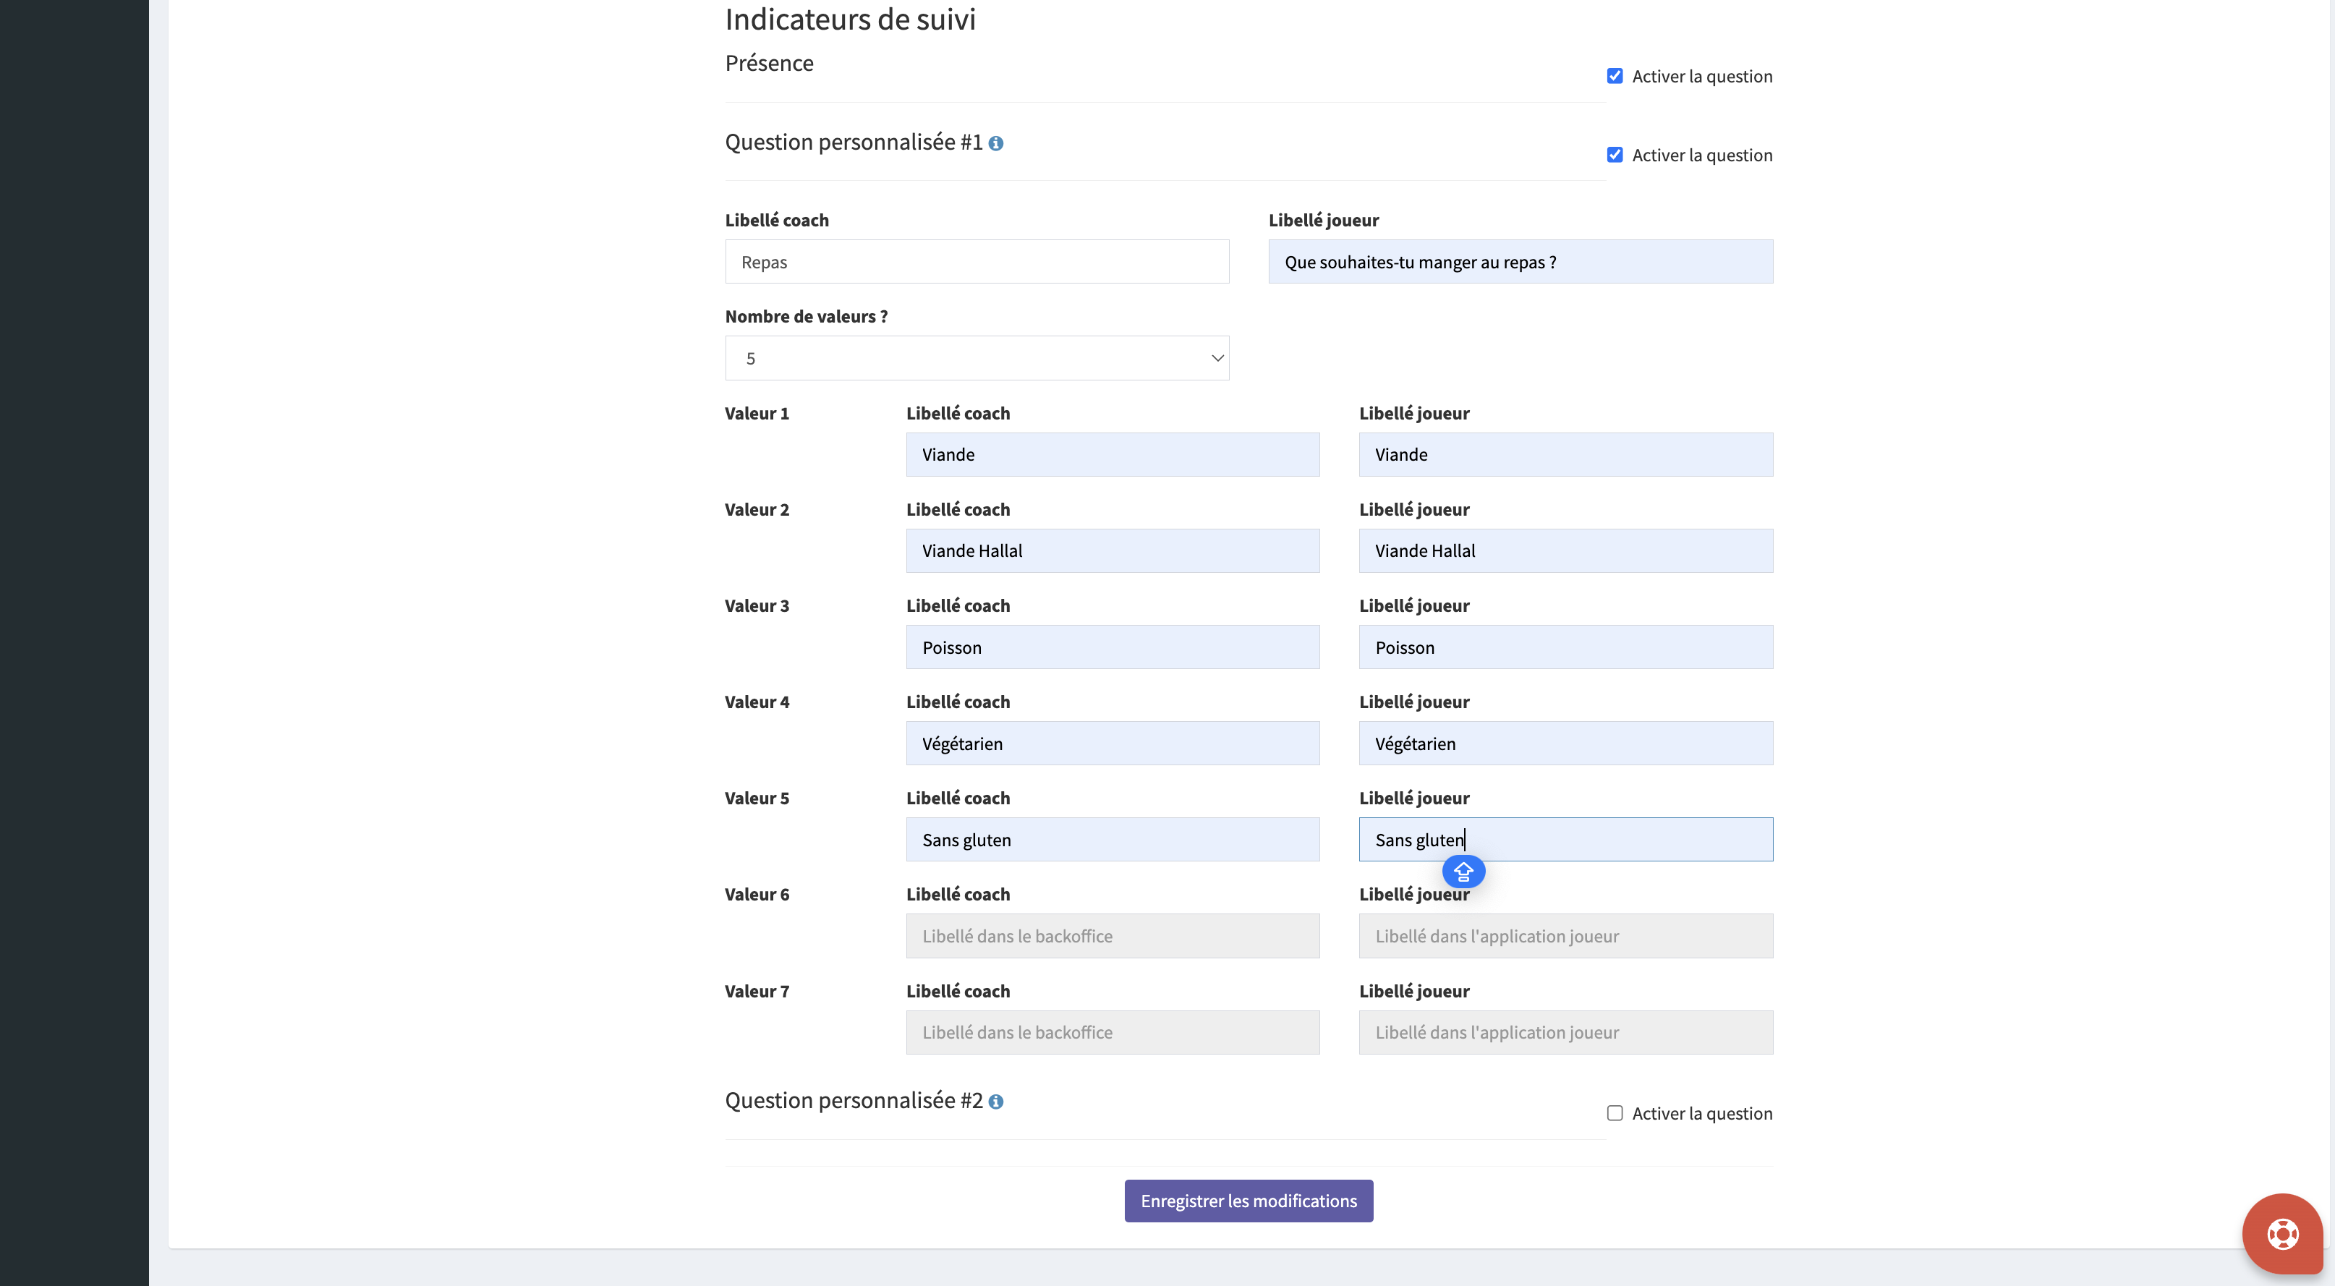Click the Question personnalisée #1 title text
Screen dimensions: 2335x1286
[x=853, y=142]
